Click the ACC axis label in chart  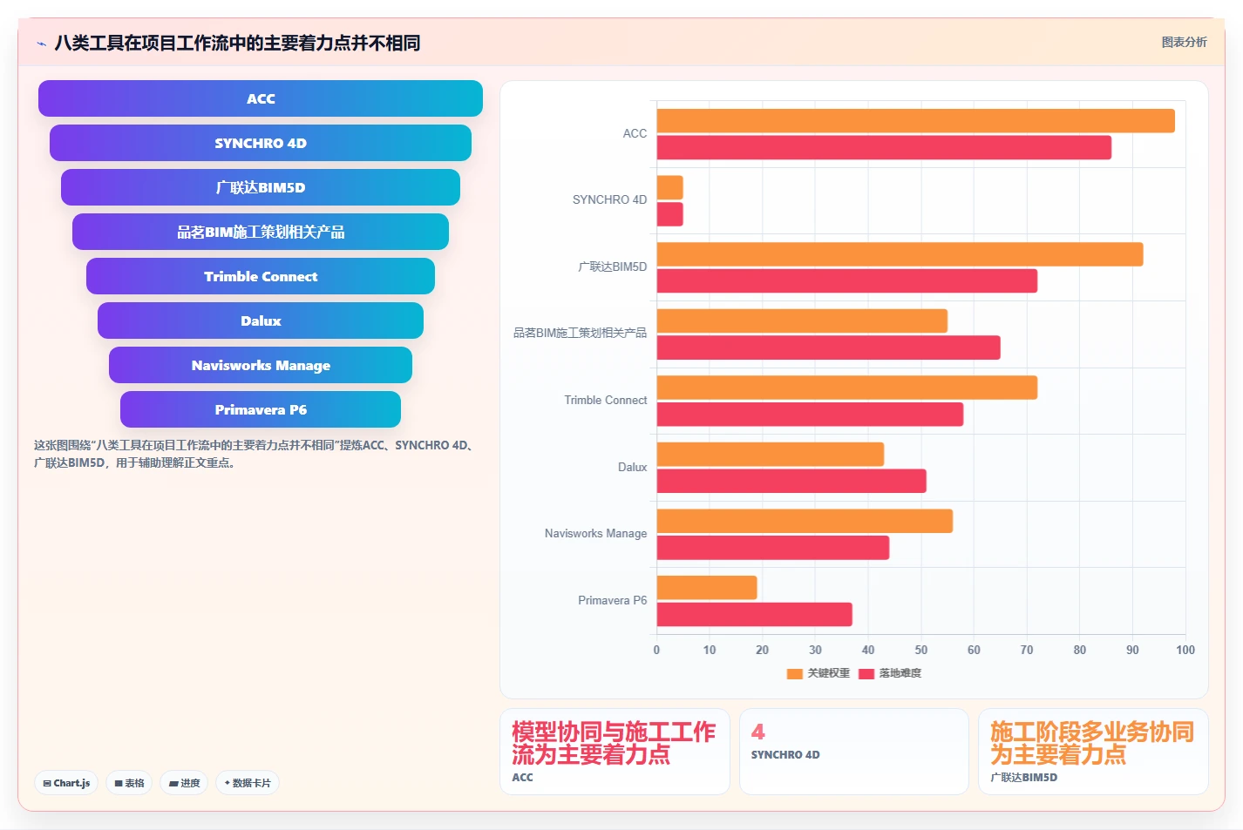point(635,133)
